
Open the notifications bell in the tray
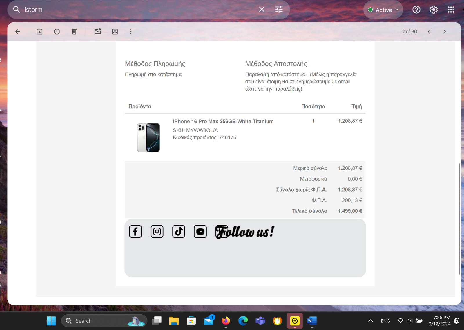click(x=456, y=321)
